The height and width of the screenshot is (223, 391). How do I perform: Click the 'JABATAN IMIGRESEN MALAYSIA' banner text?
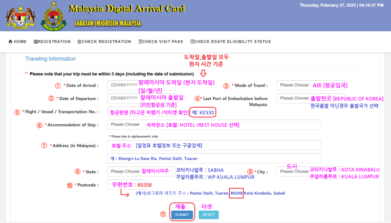108,23
